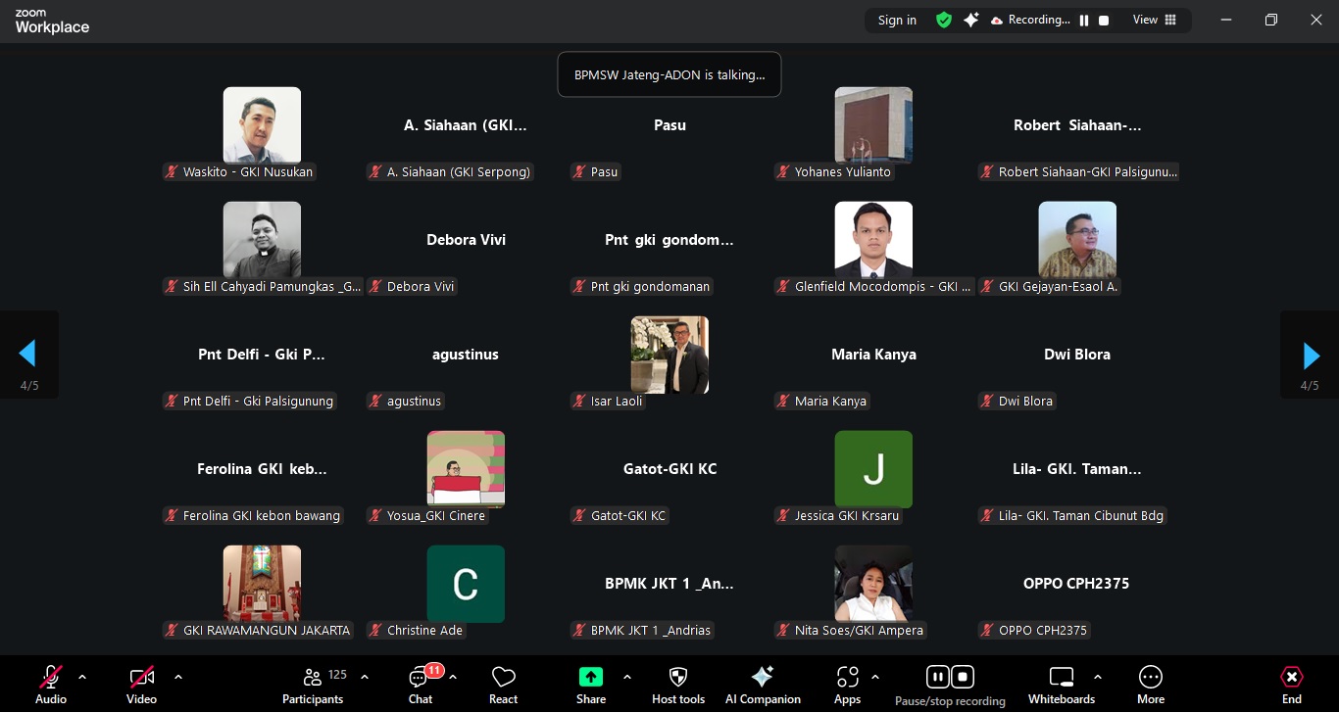
Task: Pause the recording in the top bar
Action: coord(1084,21)
